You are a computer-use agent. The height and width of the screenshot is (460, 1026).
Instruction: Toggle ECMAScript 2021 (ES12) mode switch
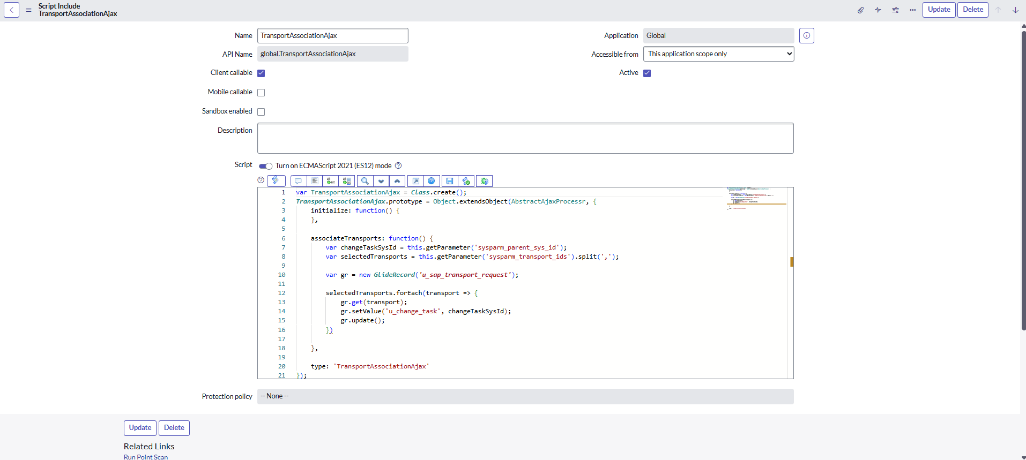coord(266,166)
